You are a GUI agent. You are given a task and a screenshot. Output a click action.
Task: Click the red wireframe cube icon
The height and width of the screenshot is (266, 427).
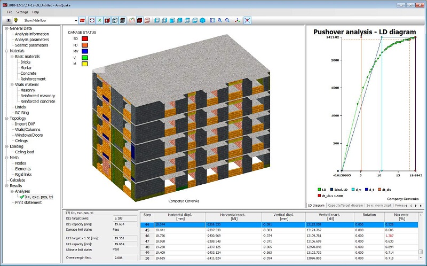click(x=147, y=20)
